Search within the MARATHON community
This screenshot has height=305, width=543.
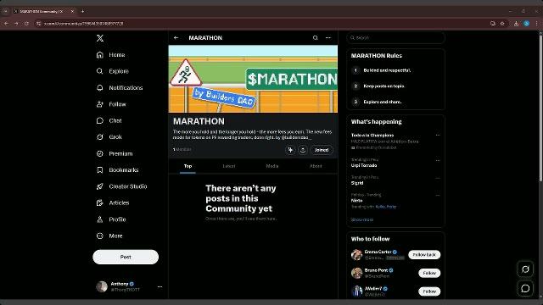[315, 37]
